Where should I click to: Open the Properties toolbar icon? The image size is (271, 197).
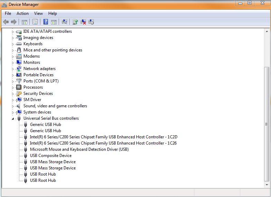point(35,22)
